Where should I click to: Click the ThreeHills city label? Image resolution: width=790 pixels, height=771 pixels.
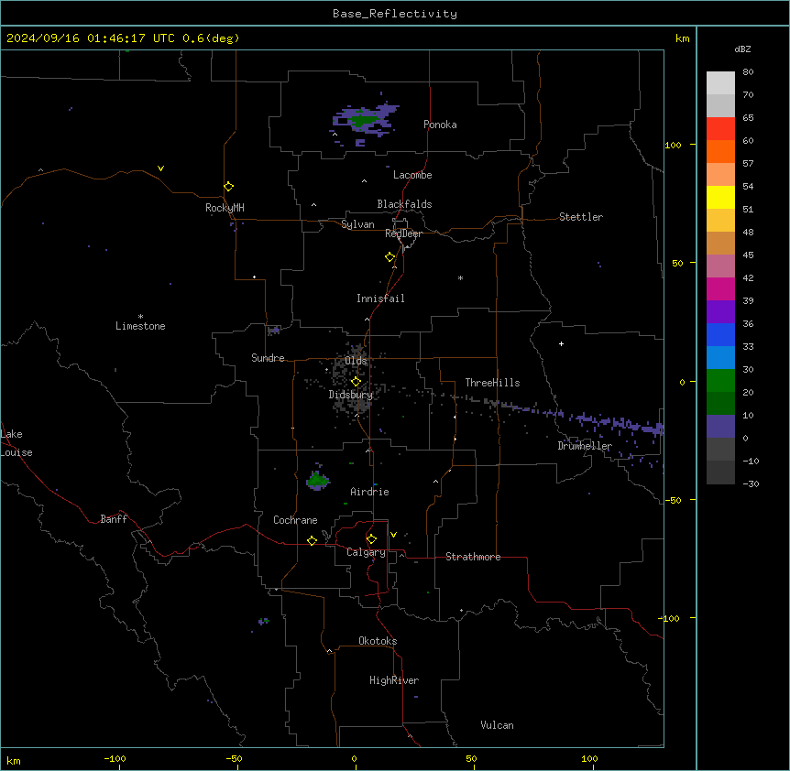492,383
